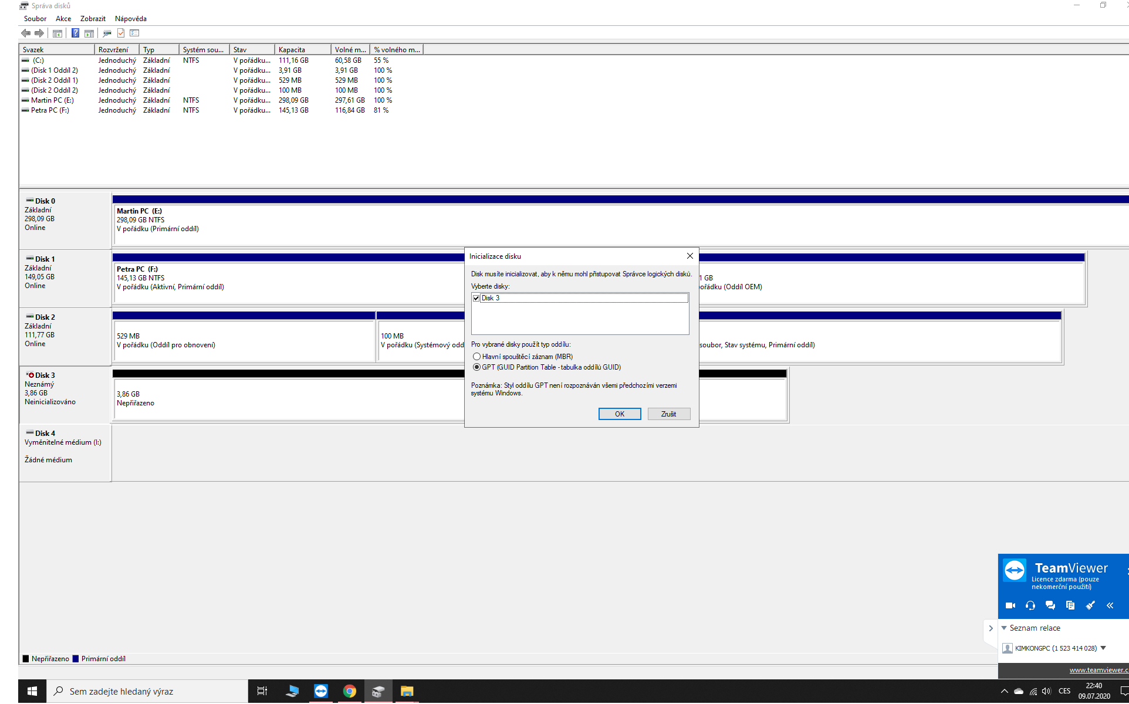1129x704 pixels.
Task: Confirm disk initialization with OK
Action: tap(619, 414)
